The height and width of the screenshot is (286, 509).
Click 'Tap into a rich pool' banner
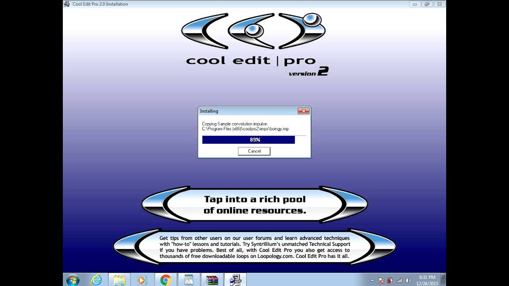coord(254,205)
